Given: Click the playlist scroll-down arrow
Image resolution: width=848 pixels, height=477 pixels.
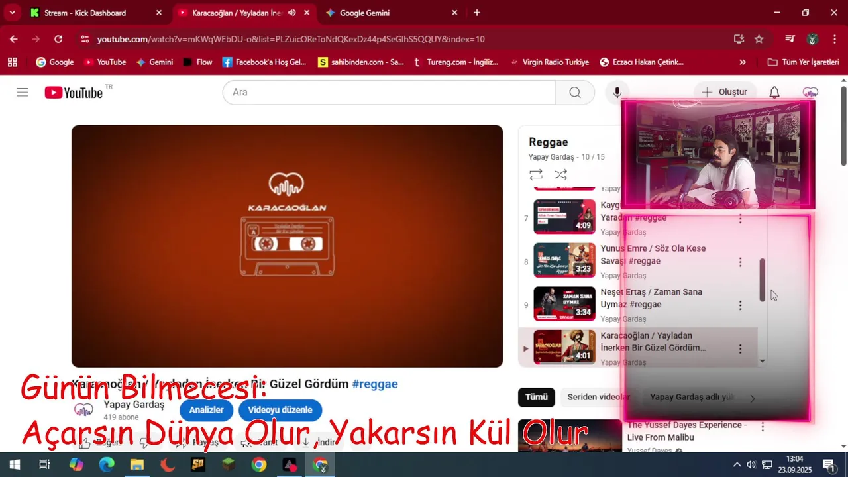Looking at the screenshot, I should click(763, 361).
